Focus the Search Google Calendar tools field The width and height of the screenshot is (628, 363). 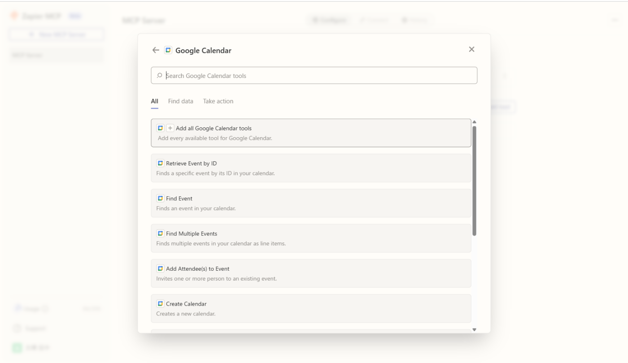point(314,75)
